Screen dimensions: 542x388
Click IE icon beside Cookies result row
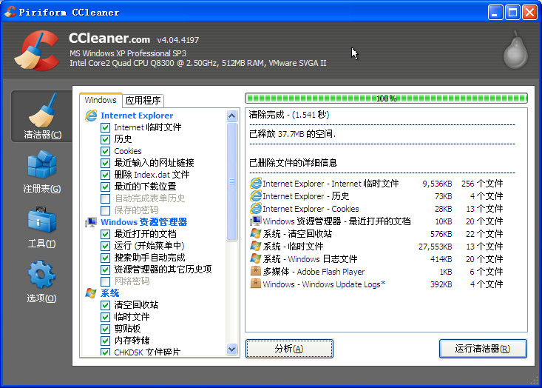[256, 209]
